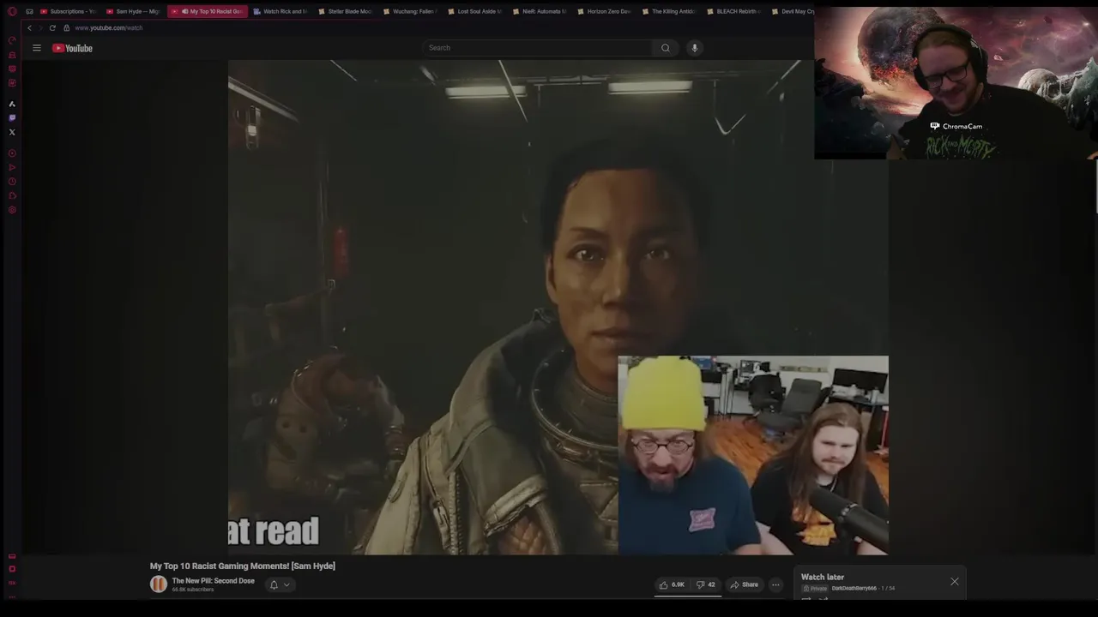1098x617 pixels.
Task: Open the notification bell dropdown for channel
Action: (x=280, y=584)
